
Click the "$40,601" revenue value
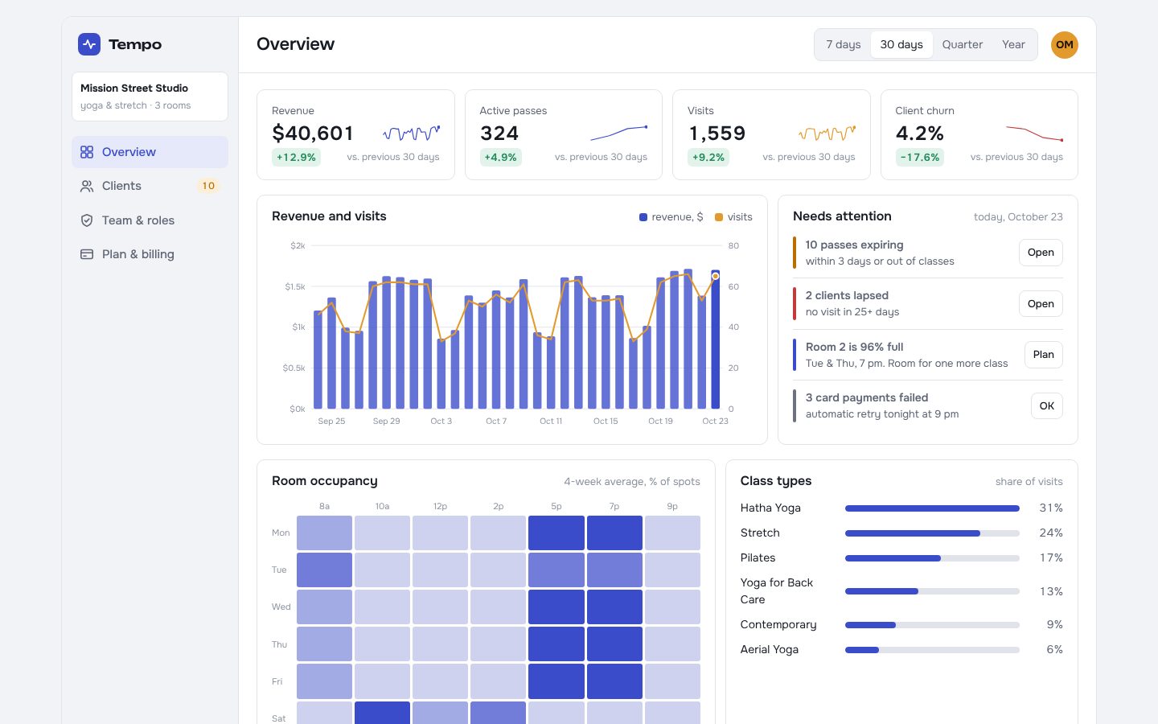coord(313,134)
